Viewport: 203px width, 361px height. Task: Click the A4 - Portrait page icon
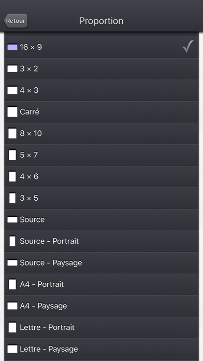click(12, 284)
